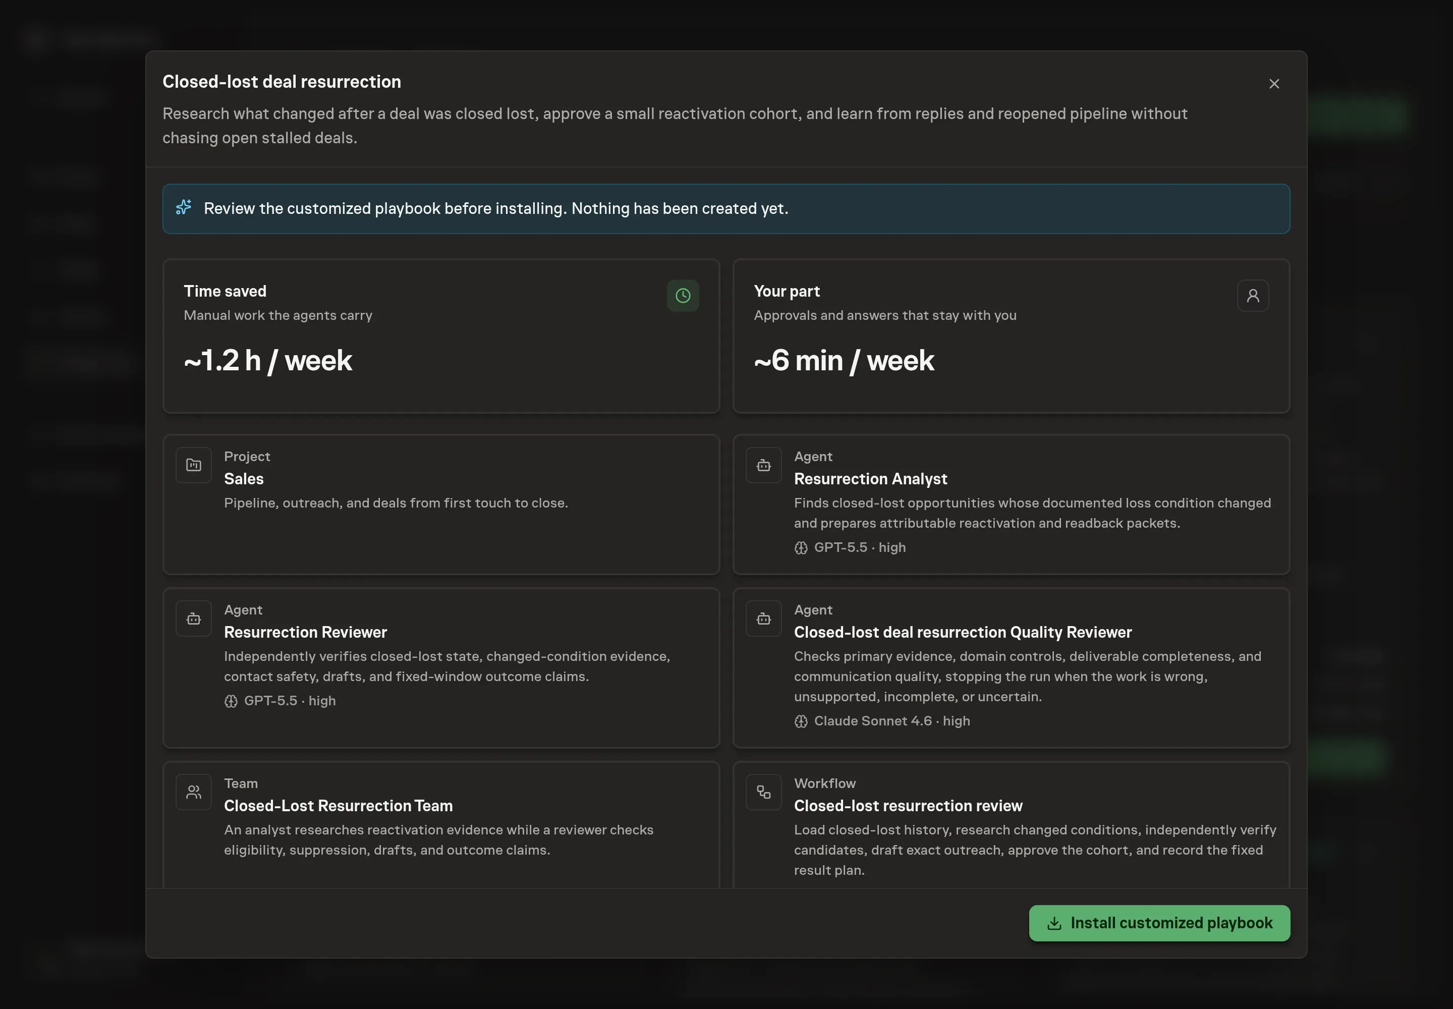Click the download icon on Install button
Viewport: 1453px width, 1009px height.
pyautogui.click(x=1053, y=923)
